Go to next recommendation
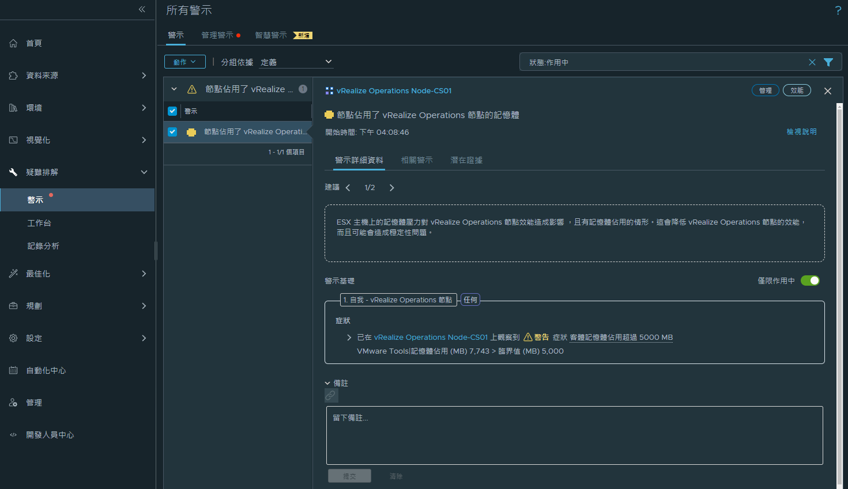The height and width of the screenshot is (489, 848). coord(392,188)
